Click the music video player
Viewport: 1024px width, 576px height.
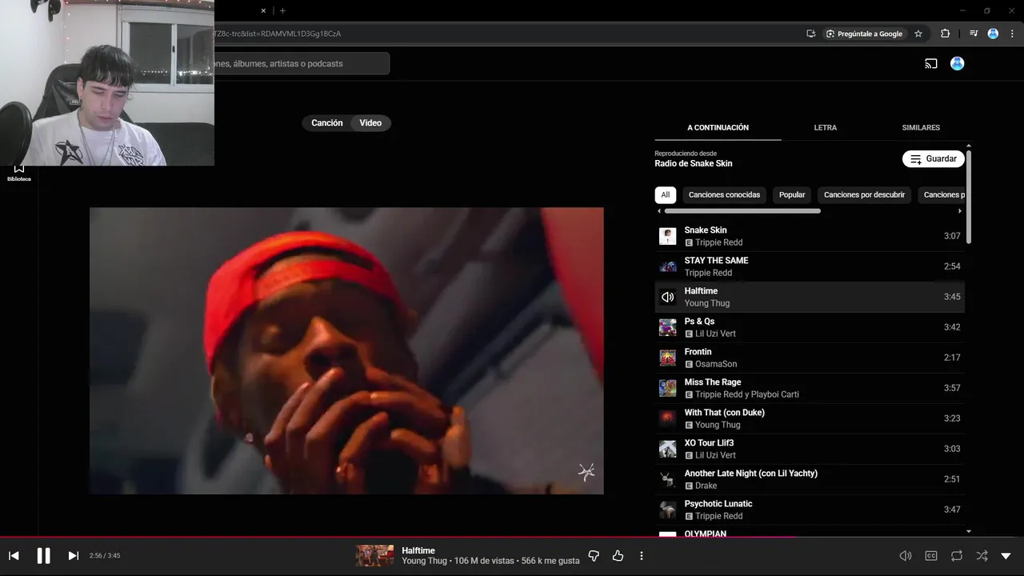(x=346, y=351)
